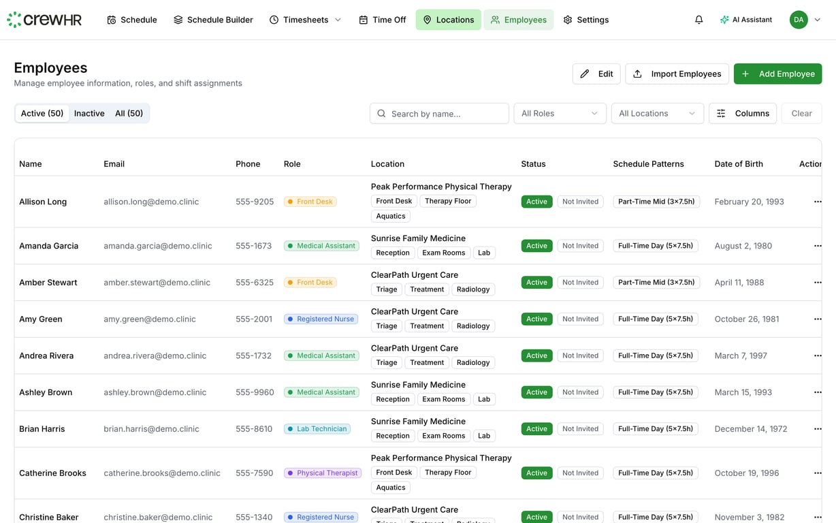This screenshot has width=836, height=523.
Task: Go to the Time Off tab
Action: coord(383,20)
